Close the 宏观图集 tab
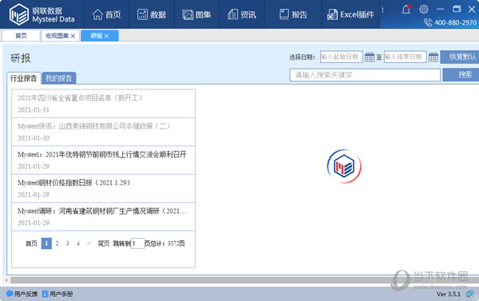The height and width of the screenshot is (301, 479). pyautogui.click(x=73, y=36)
